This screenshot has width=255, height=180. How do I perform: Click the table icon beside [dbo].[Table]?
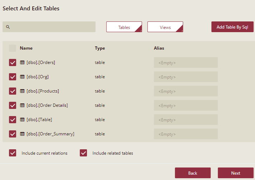pyautogui.click(x=22, y=120)
